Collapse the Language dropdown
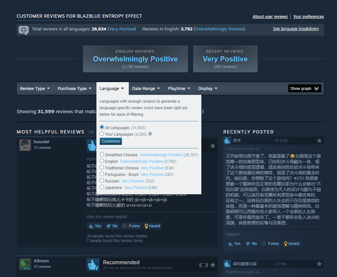 [112, 88]
